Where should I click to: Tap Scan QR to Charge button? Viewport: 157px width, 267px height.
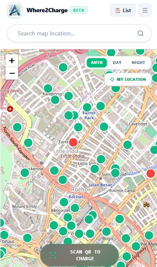click(x=80, y=255)
